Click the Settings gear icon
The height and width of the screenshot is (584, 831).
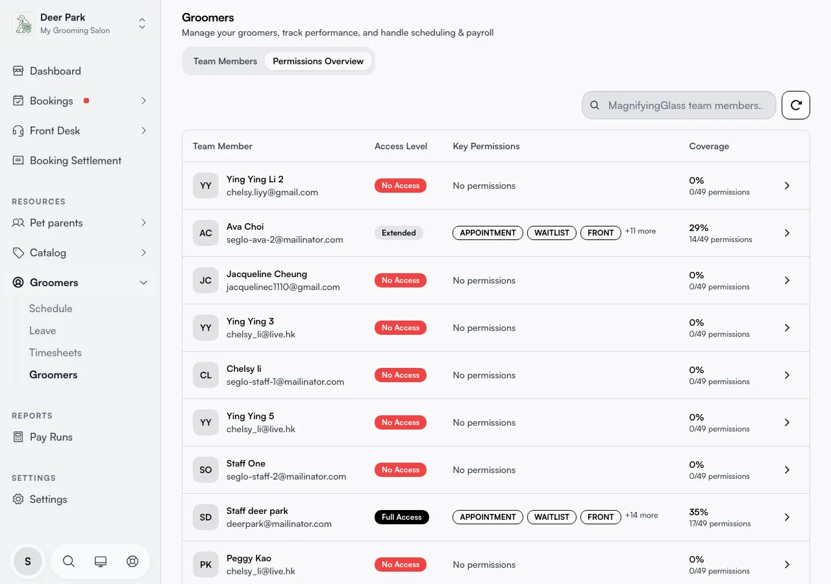18,499
